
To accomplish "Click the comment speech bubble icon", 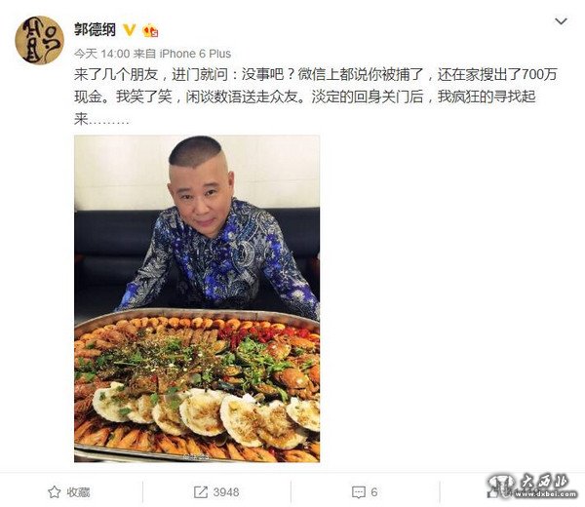I will coord(359,492).
